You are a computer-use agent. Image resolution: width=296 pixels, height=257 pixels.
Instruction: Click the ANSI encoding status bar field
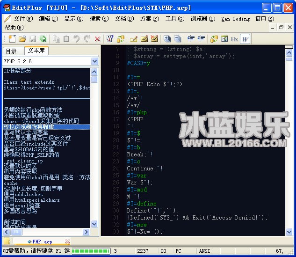click(x=204, y=251)
